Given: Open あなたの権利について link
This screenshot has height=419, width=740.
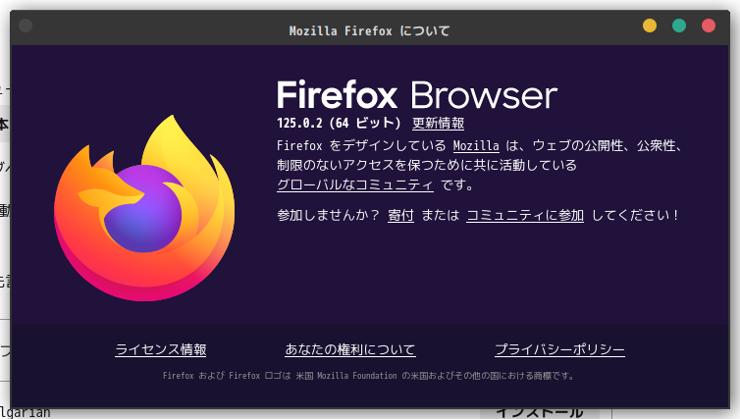Looking at the screenshot, I should (350, 349).
